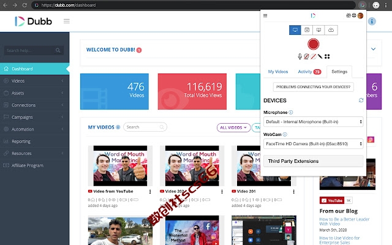Reload the page with browser refresh button
The width and height of the screenshot is (392, 245).
click(24, 5)
